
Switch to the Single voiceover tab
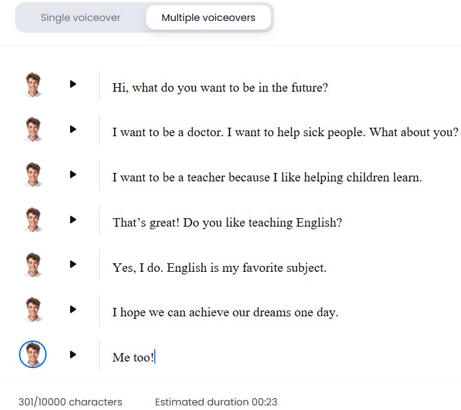pos(81,18)
